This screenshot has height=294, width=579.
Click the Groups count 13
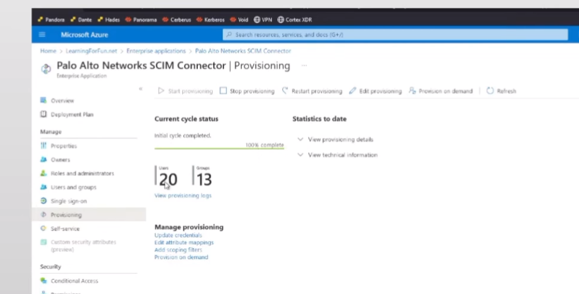pos(204,179)
